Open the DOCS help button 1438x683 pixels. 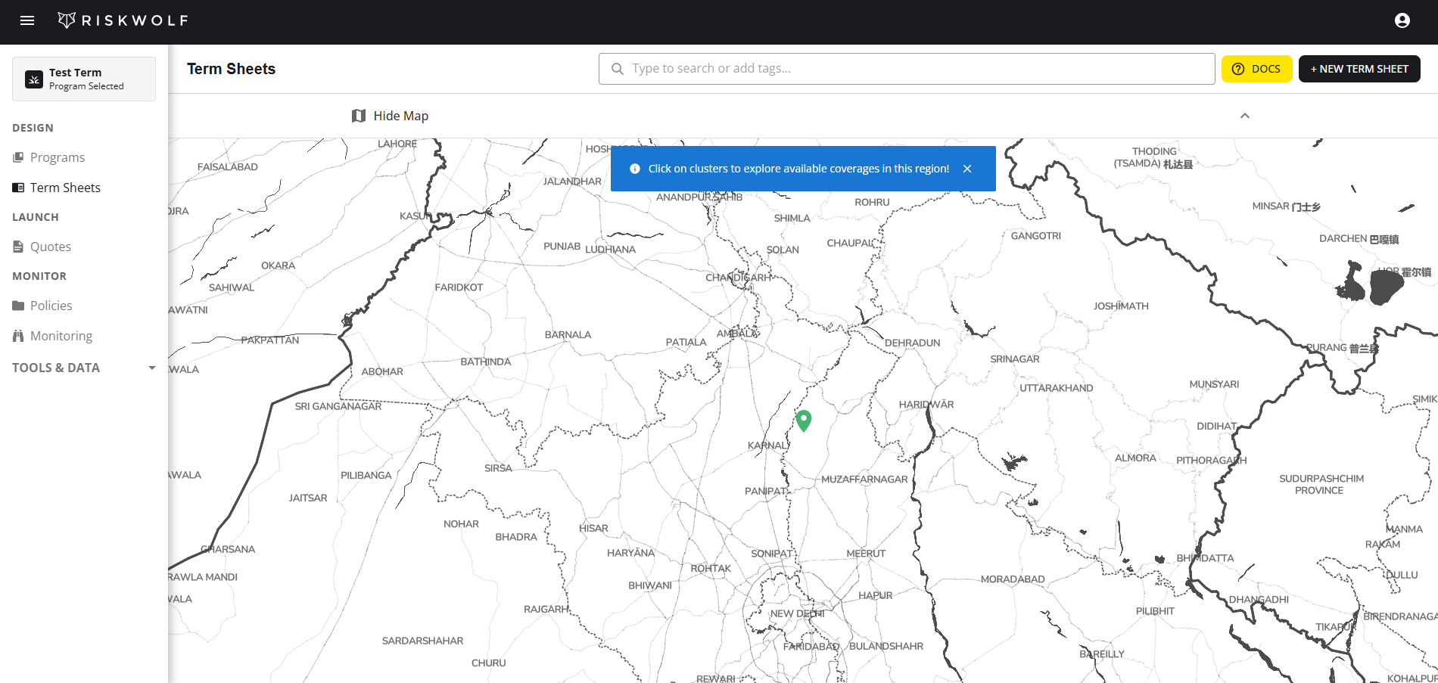click(x=1256, y=68)
